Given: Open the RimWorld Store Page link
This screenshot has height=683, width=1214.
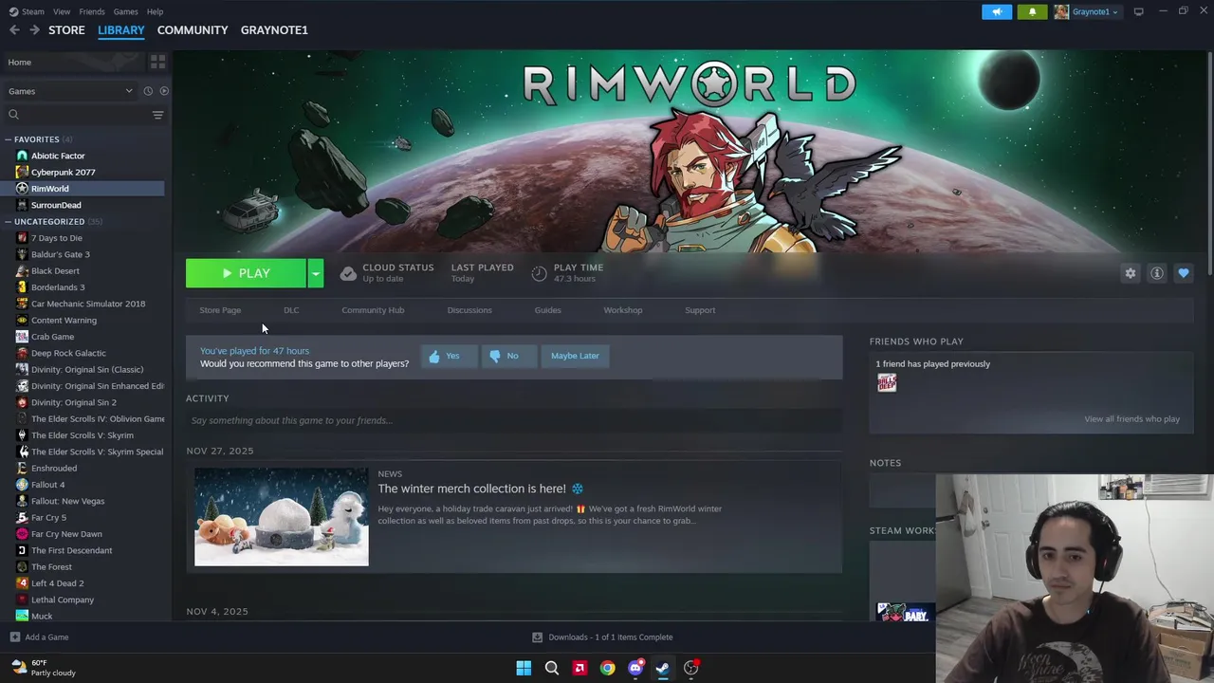Looking at the screenshot, I should pyautogui.click(x=220, y=310).
